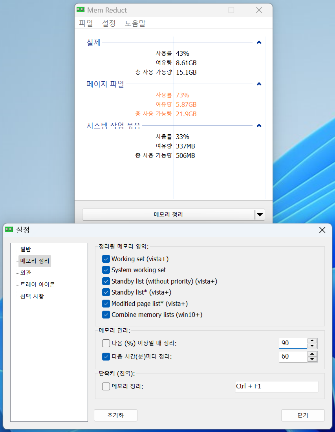
Task: Click the 337MB free value
Action: pos(185,146)
